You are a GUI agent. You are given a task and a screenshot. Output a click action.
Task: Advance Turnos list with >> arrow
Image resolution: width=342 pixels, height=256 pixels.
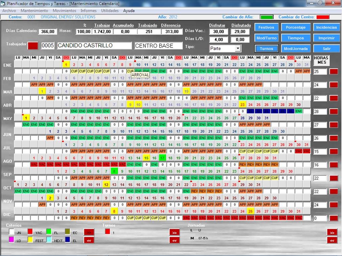coord(174,232)
